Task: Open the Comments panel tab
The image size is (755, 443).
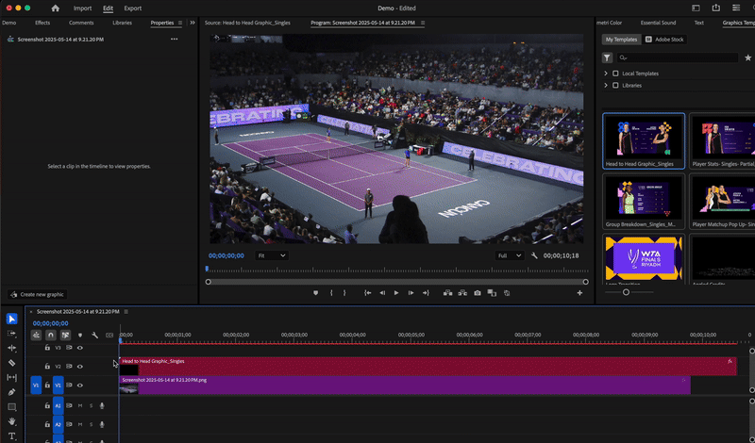Action: 81,23
